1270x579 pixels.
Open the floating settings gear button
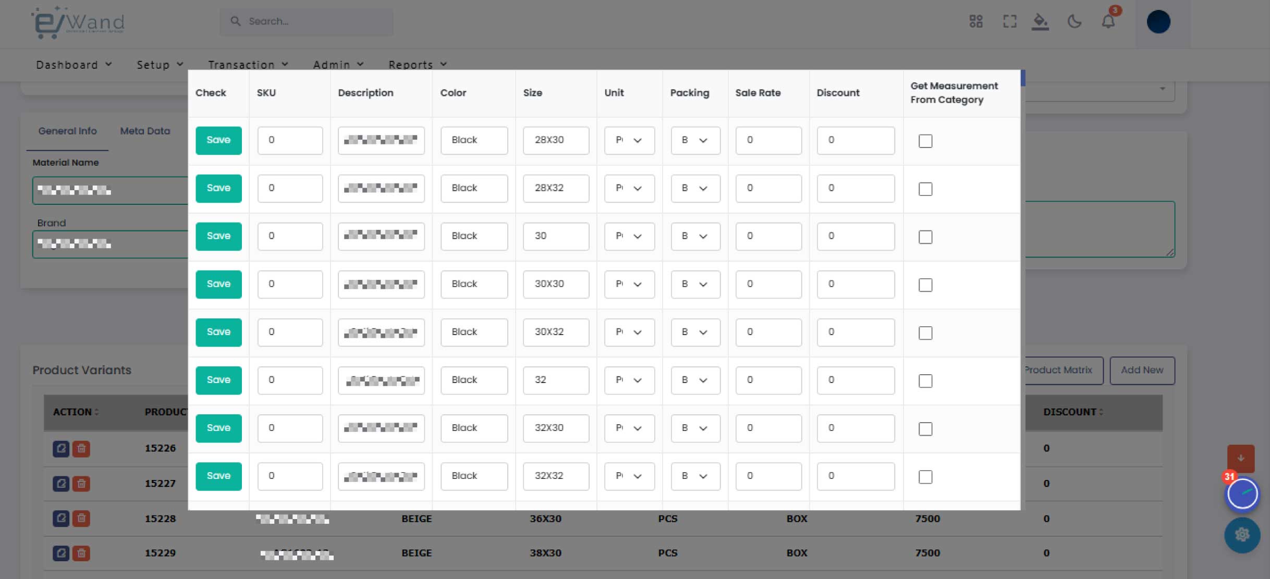pos(1242,535)
